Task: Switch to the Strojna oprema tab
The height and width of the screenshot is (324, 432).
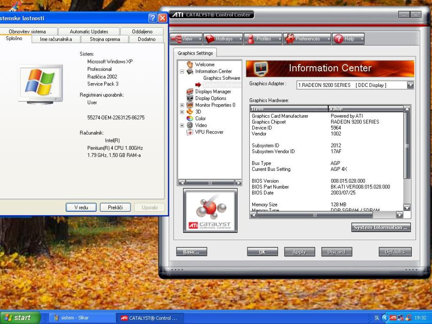Action: point(105,39)
